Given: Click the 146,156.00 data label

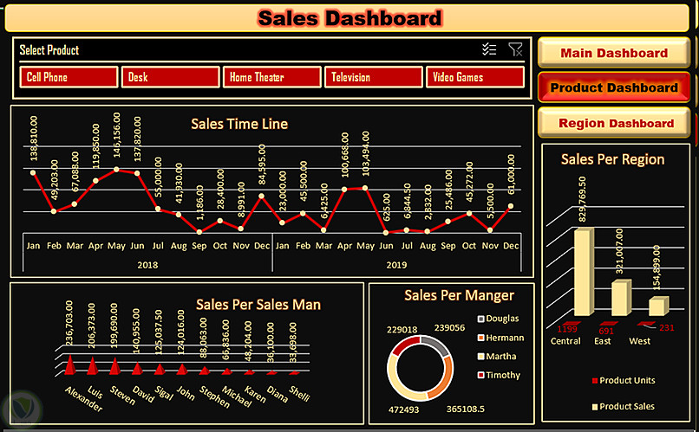Looking at the screenshot, I should point(116,135).
